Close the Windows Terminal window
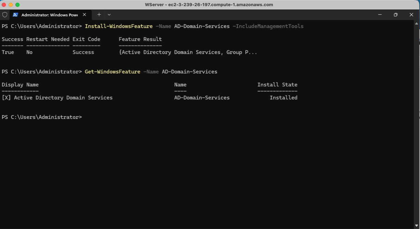 pyautogui.click(x=411, y=15)
